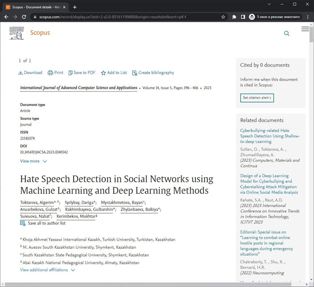
Task: Click the horizontal scrollbar thumb
Action: [148, 285]
